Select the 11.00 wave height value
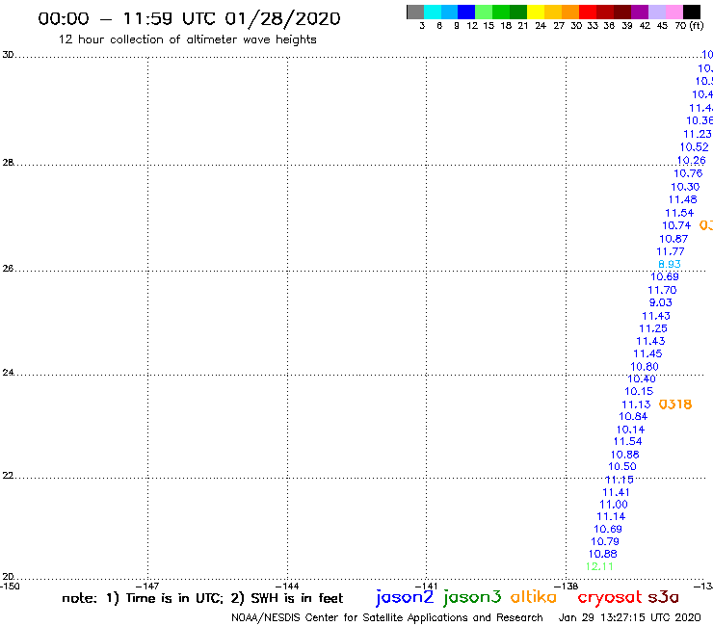The height and width of the screenshot is (626, 713). point(614,505)
